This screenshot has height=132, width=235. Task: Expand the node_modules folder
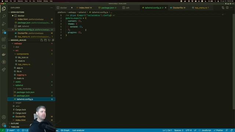[23, 89]
